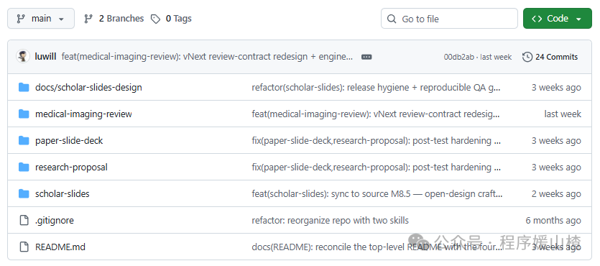Click the tag icon beside 0 Tags
The width and height of the screenshot is (600, 266).
pos(155,19)
